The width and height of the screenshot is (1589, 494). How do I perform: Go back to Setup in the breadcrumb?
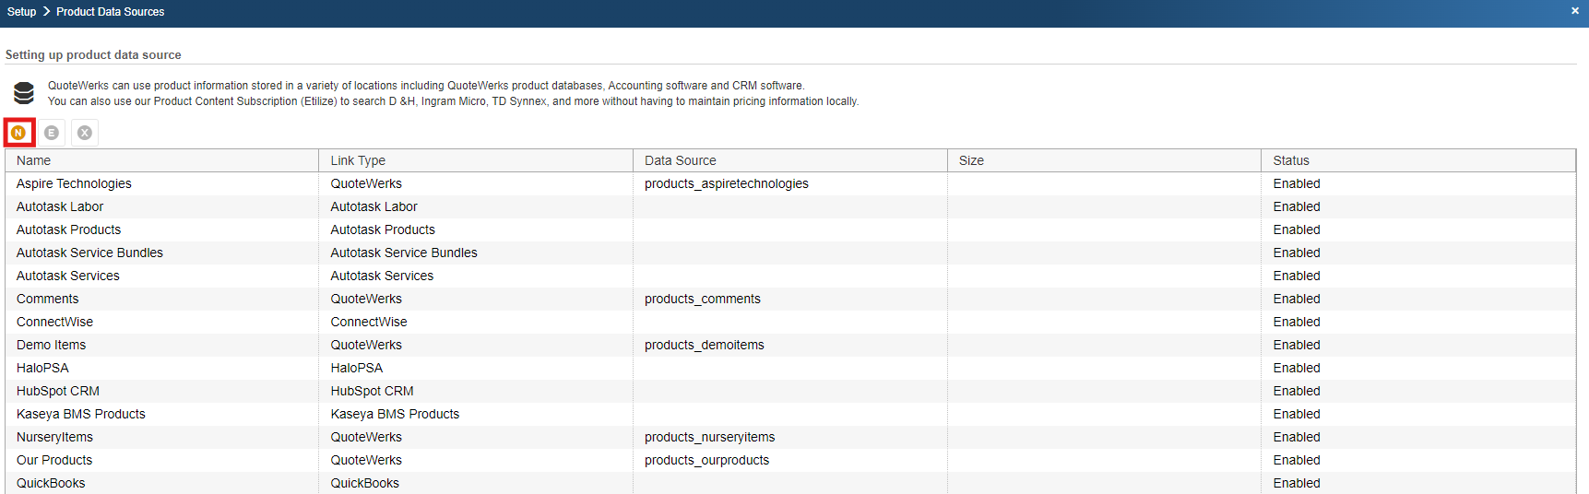pos(22,12)
